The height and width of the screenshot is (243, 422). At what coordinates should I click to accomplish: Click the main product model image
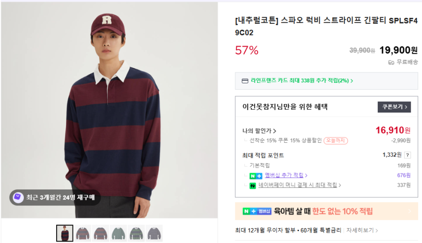click(109, 109)
